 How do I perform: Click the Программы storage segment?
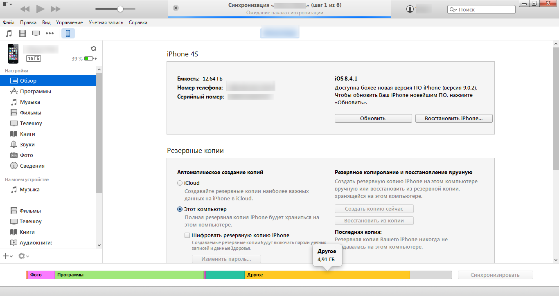point(129,275)
